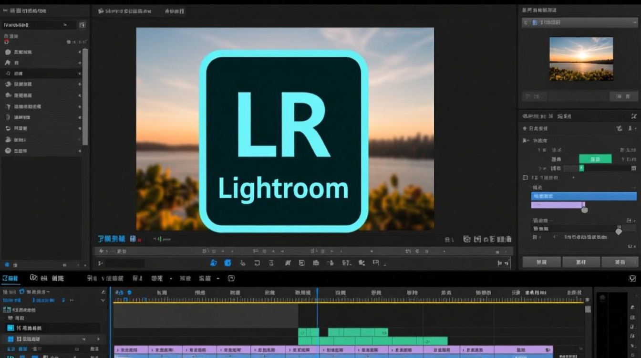The image size is (641, 358).
Task: Select the highlighted third row in left panel
Action: pos(41,74)
